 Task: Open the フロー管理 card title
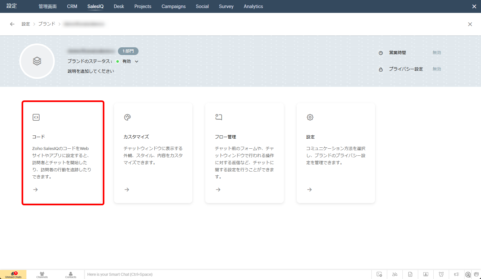[226, 137]
